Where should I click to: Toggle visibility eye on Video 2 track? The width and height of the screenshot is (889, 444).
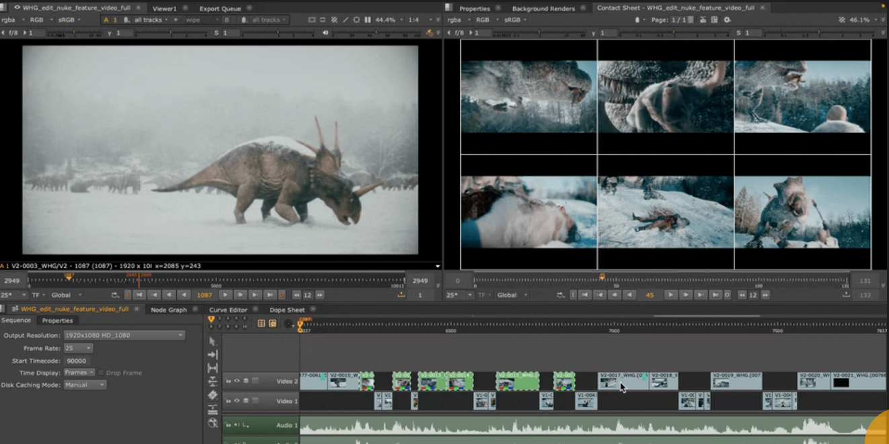point(237,381)
